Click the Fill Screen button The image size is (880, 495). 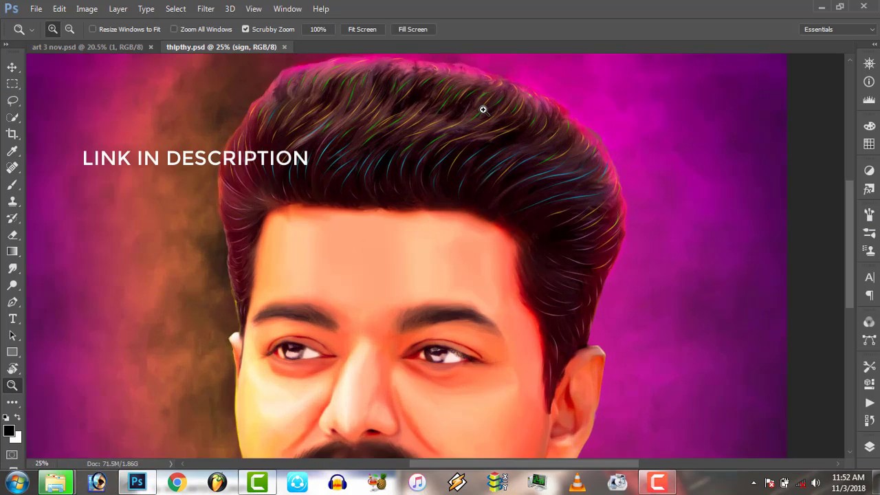413,29
